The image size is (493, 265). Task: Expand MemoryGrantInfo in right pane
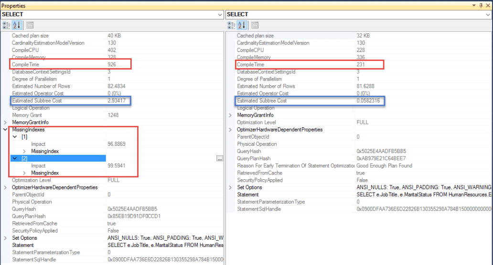230,115
